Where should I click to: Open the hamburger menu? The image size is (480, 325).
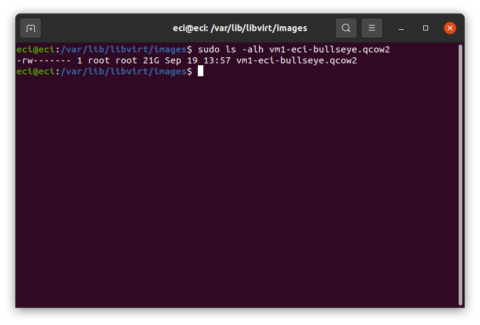(372, 28)
